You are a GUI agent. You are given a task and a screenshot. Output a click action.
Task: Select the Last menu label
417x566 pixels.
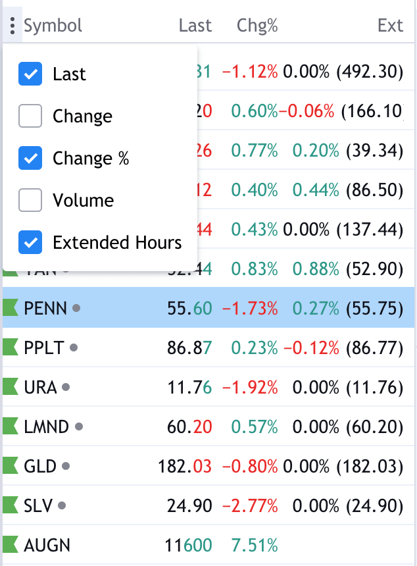click(x=69, y=74)
